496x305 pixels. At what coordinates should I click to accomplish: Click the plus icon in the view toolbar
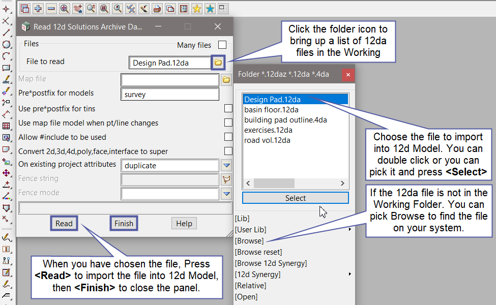point(38,8)
